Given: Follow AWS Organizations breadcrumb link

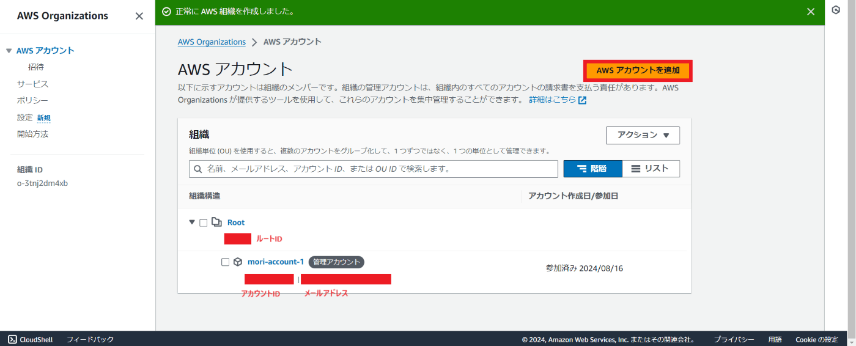Looking at the screenshot, I should [x=212, y=42].
